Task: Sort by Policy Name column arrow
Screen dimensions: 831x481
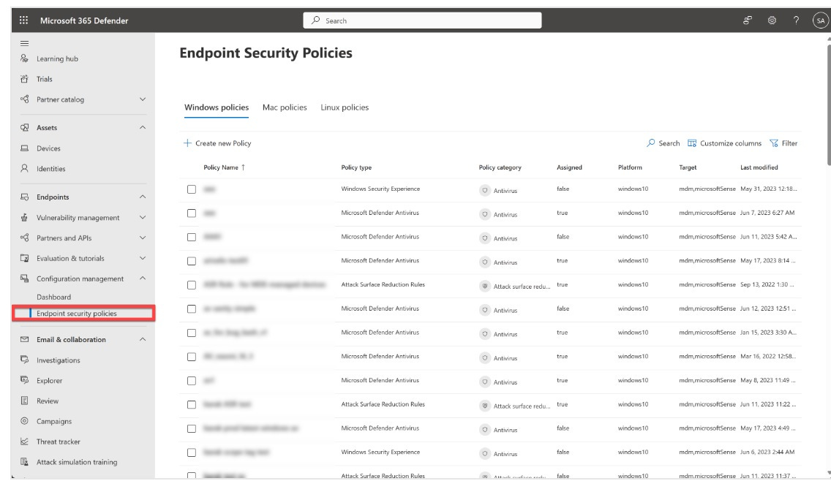Action: pyautogui.click(x=244, y=167)
